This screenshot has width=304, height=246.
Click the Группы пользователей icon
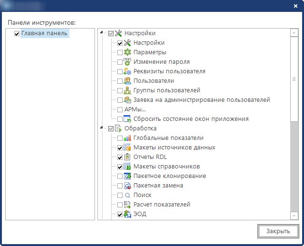[x=127, y=90]
